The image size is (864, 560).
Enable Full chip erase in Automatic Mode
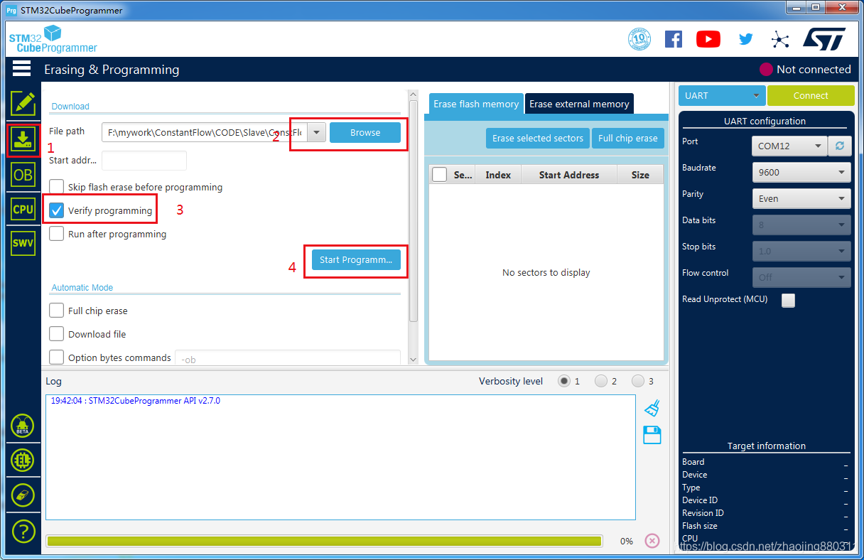[x=56, y=311]
